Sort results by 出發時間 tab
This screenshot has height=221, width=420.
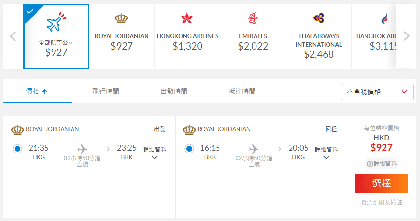(x=174, y=91)
